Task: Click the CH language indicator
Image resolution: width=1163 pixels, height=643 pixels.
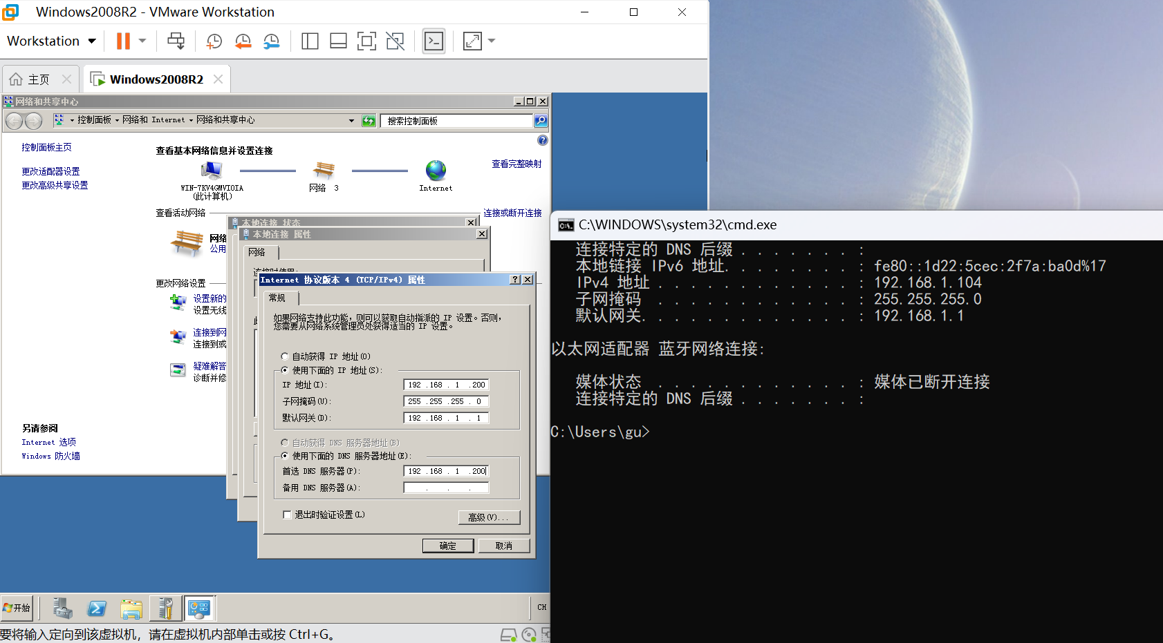Action: click(541, 608)
